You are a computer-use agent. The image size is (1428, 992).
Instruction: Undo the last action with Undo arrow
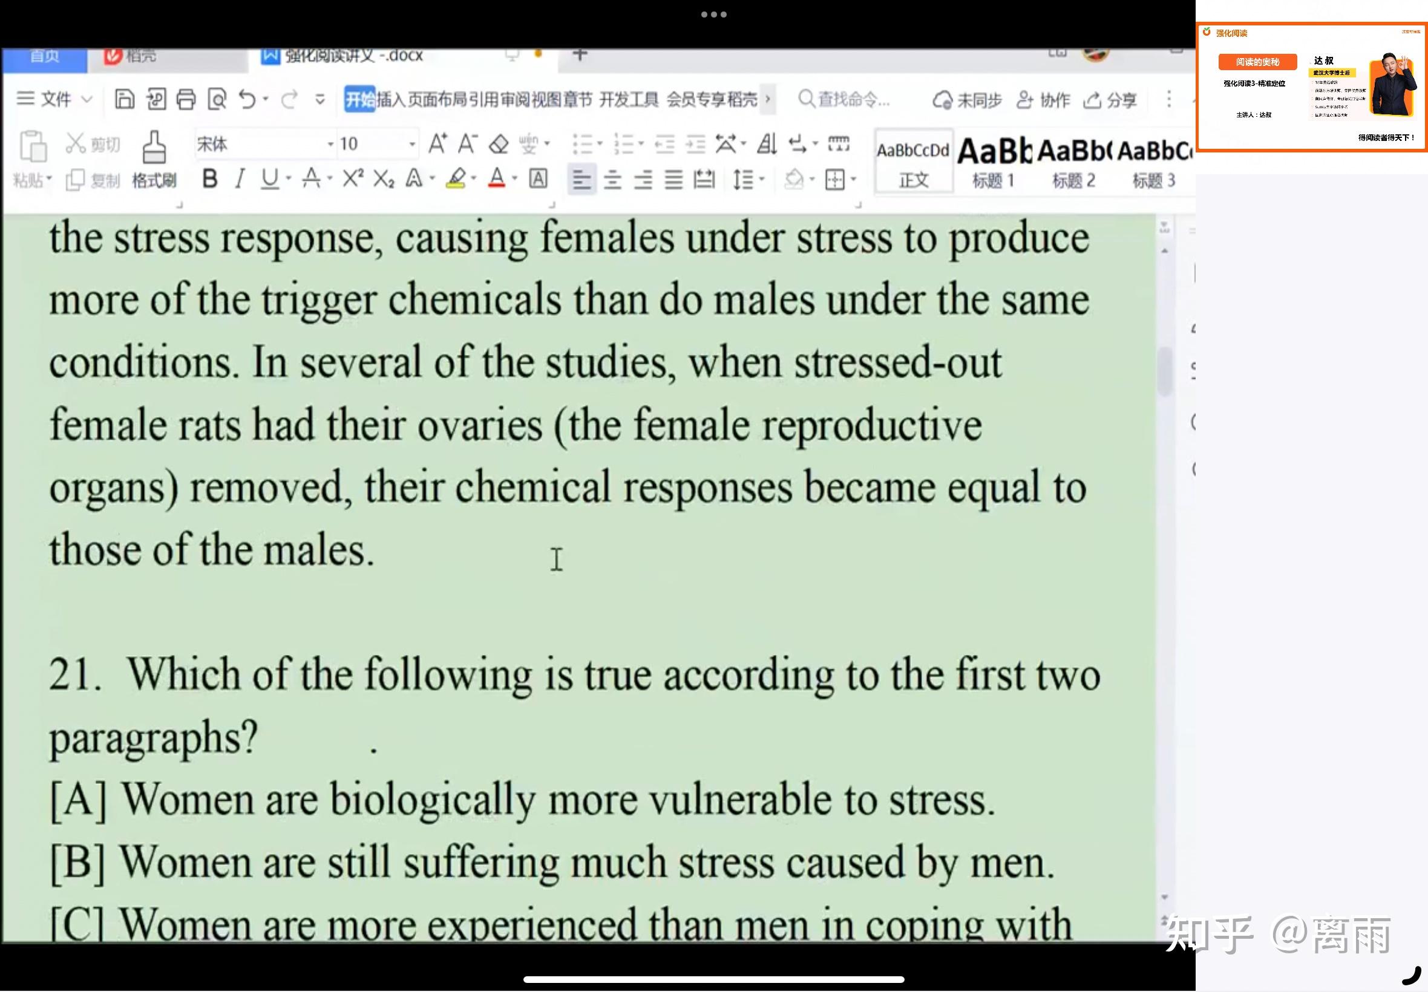pos(247,99)
